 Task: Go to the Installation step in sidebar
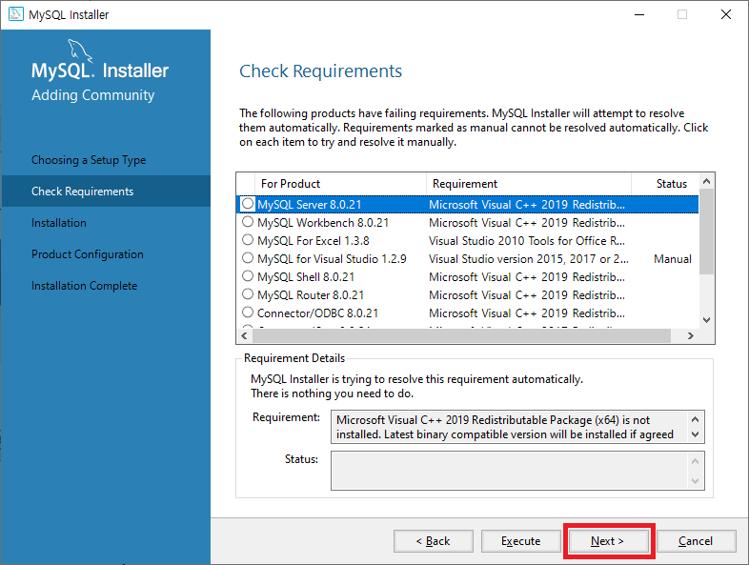tap(59, 223)
